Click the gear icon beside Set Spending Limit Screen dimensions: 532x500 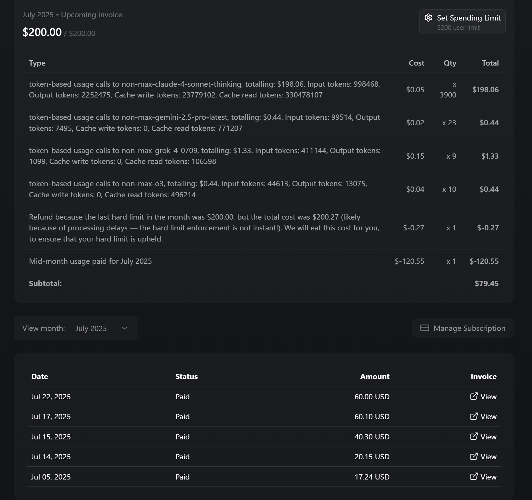click(428, 18)
